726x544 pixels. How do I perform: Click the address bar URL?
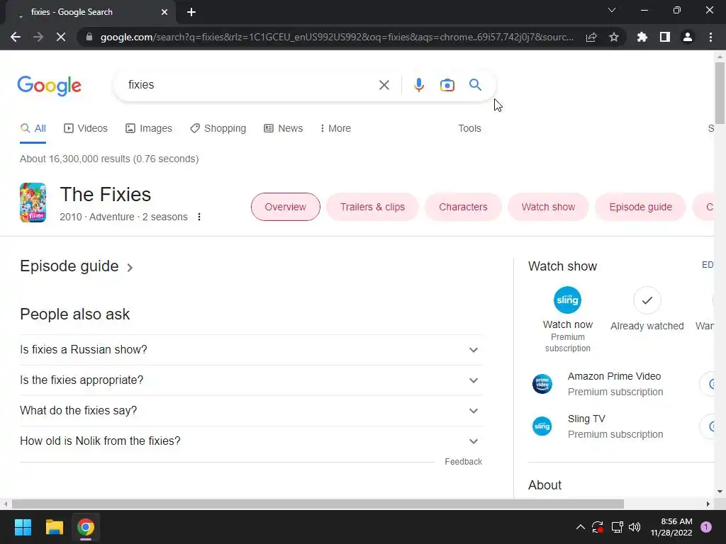(337, 37)
